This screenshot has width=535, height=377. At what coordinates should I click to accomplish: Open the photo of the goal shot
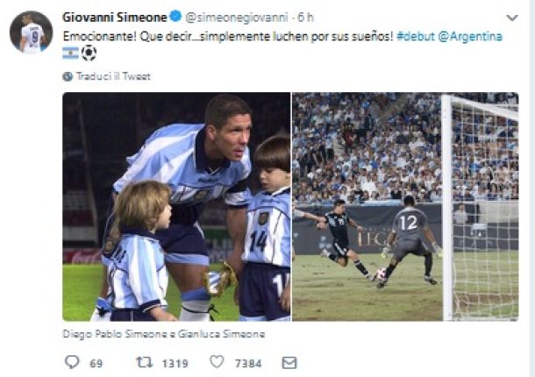[x=405, y=206]
